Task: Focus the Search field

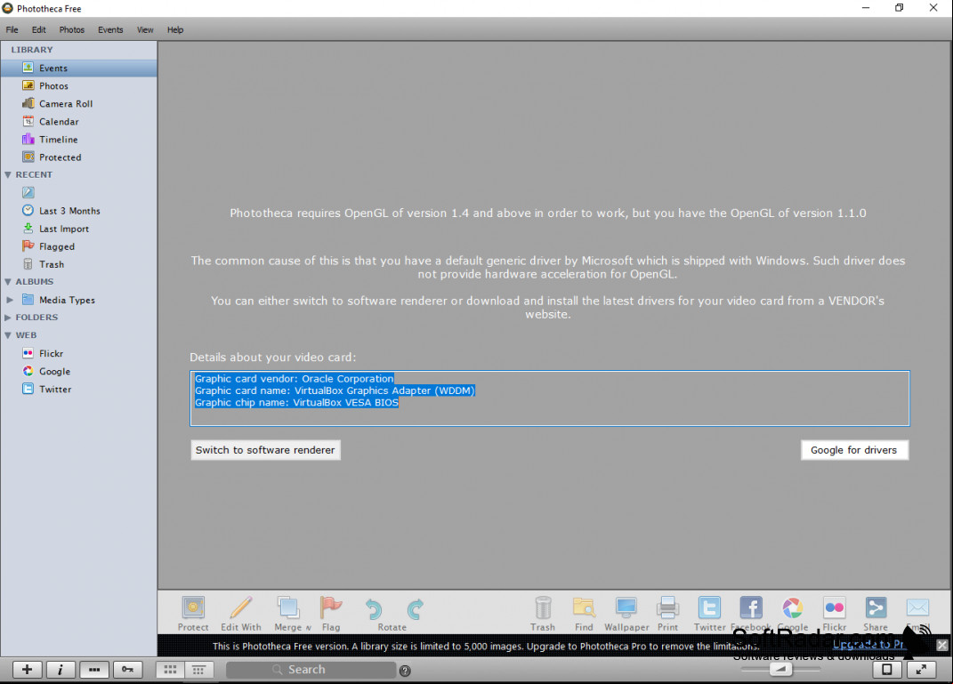Action: coord(311,670)
